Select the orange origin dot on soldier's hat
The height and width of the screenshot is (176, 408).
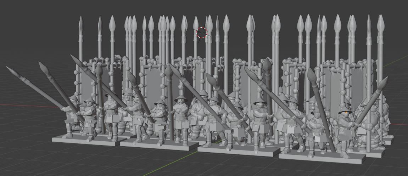(x=347, y=112)
